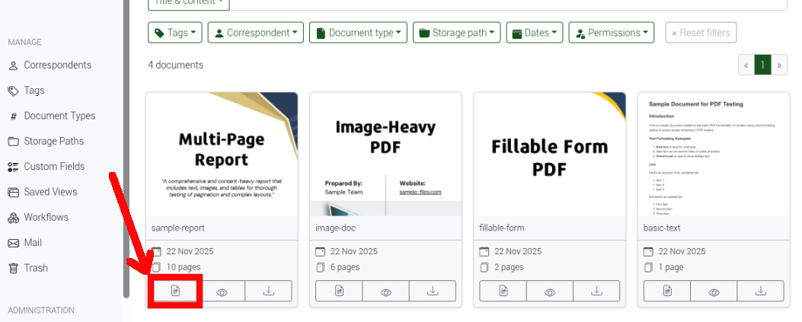Click the Custom Fields list icon
Screen dimensions: 802x322
13,167
